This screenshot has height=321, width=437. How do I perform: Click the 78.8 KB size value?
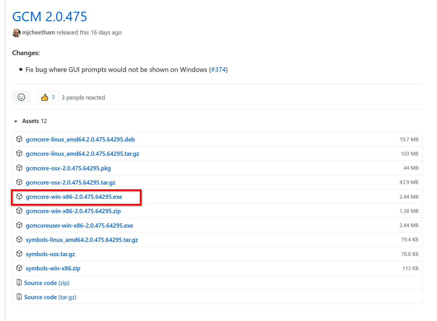click(x=410, y=254)
